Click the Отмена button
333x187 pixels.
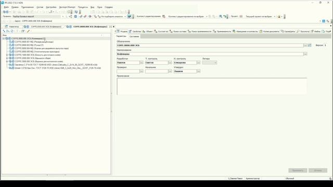tap(318, 170)
